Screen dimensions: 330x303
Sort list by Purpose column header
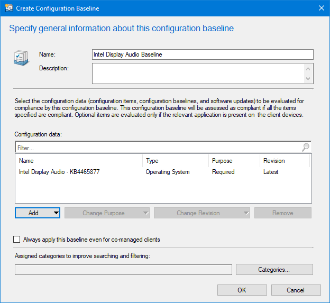click(234, 161)
